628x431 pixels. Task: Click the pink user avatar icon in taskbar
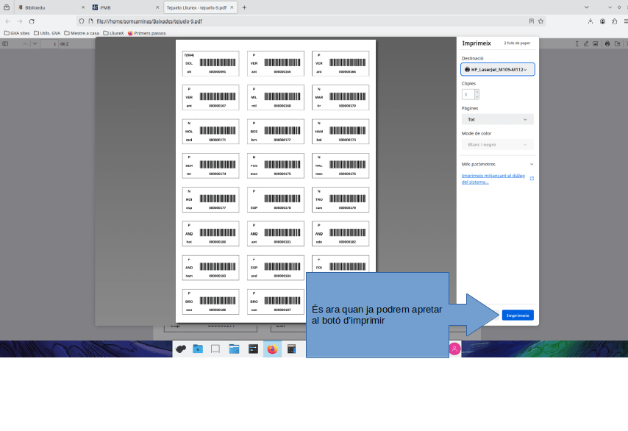pos(454,349)
